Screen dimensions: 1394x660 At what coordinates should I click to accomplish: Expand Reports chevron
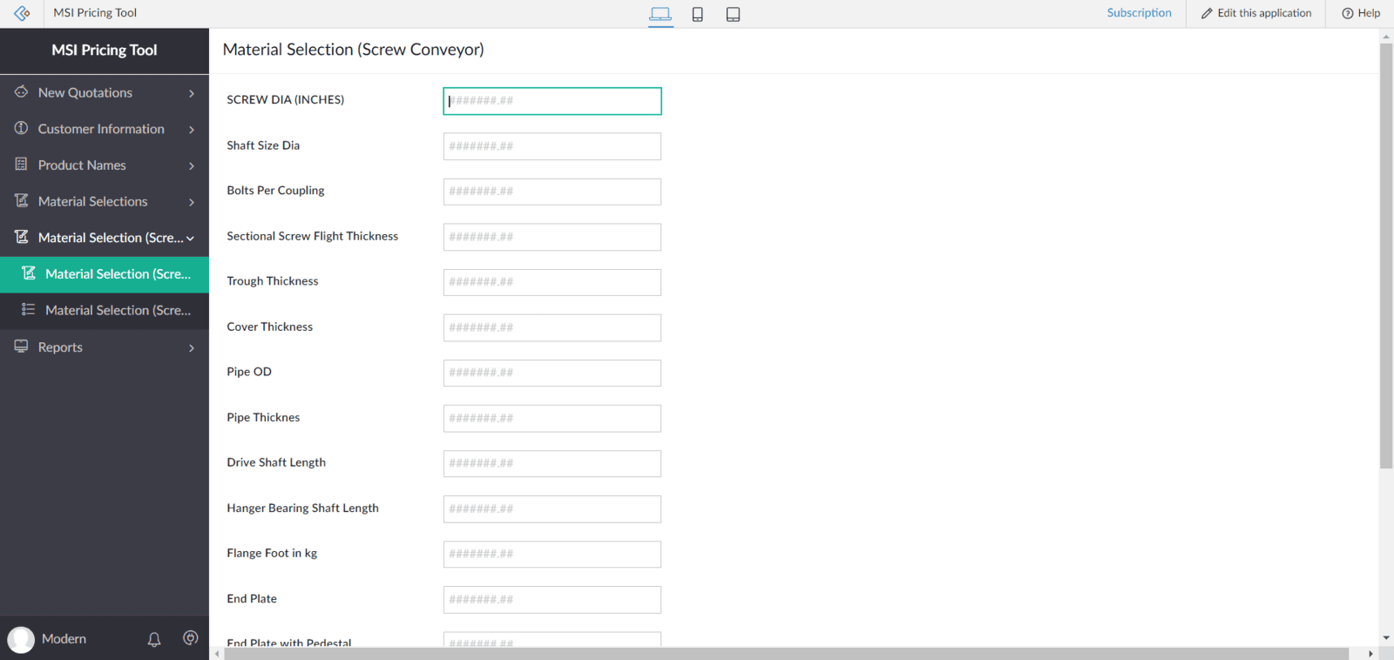[x=192, y=347]
